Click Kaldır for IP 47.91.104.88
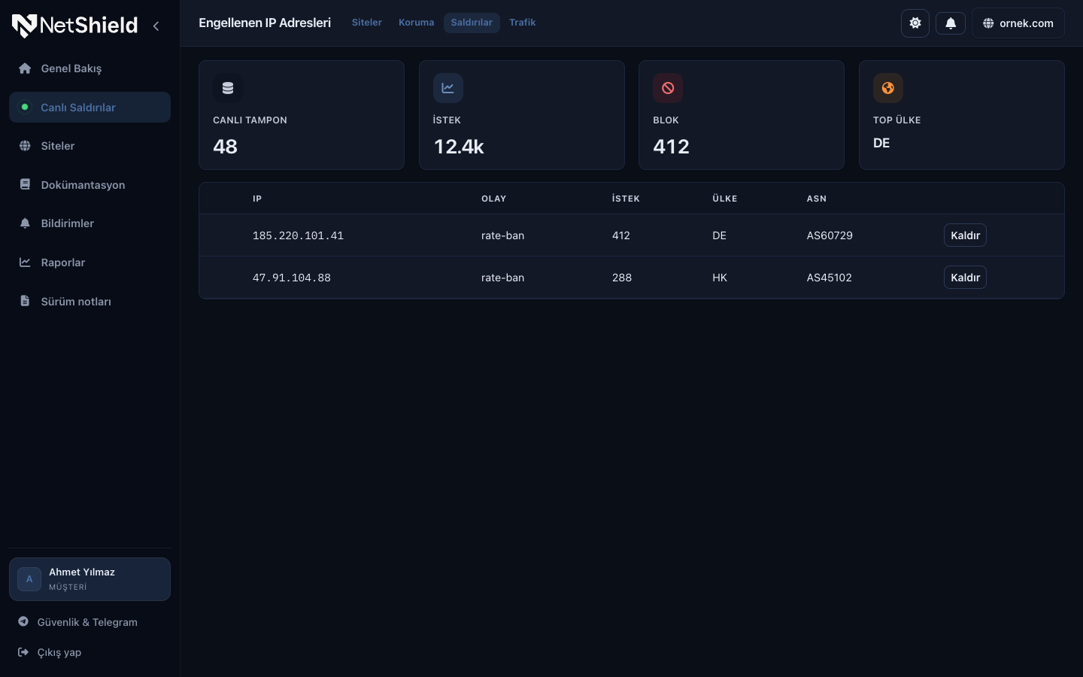The image size is (1083, 677). [x=965, y=278]
